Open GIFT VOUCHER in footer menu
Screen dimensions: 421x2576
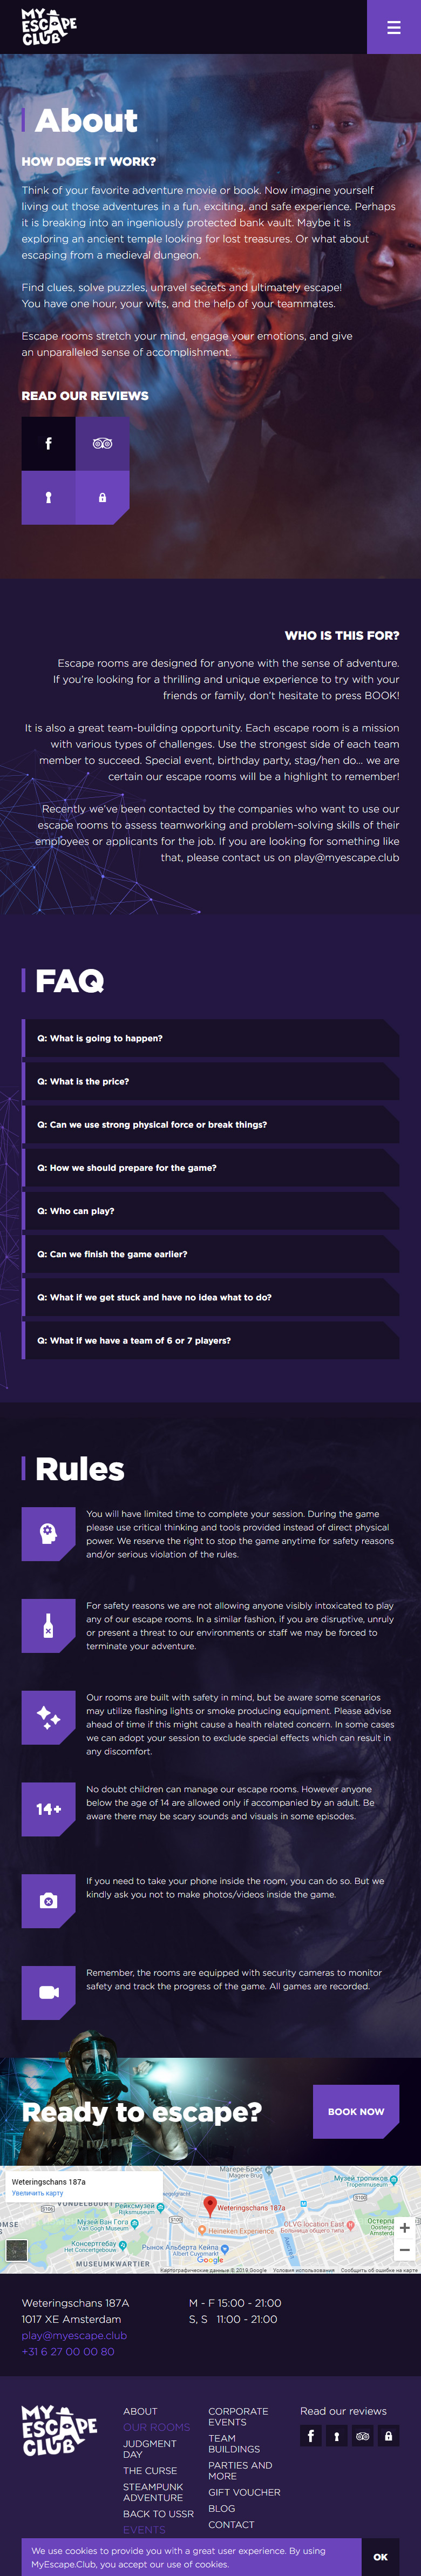(244, 2492)
